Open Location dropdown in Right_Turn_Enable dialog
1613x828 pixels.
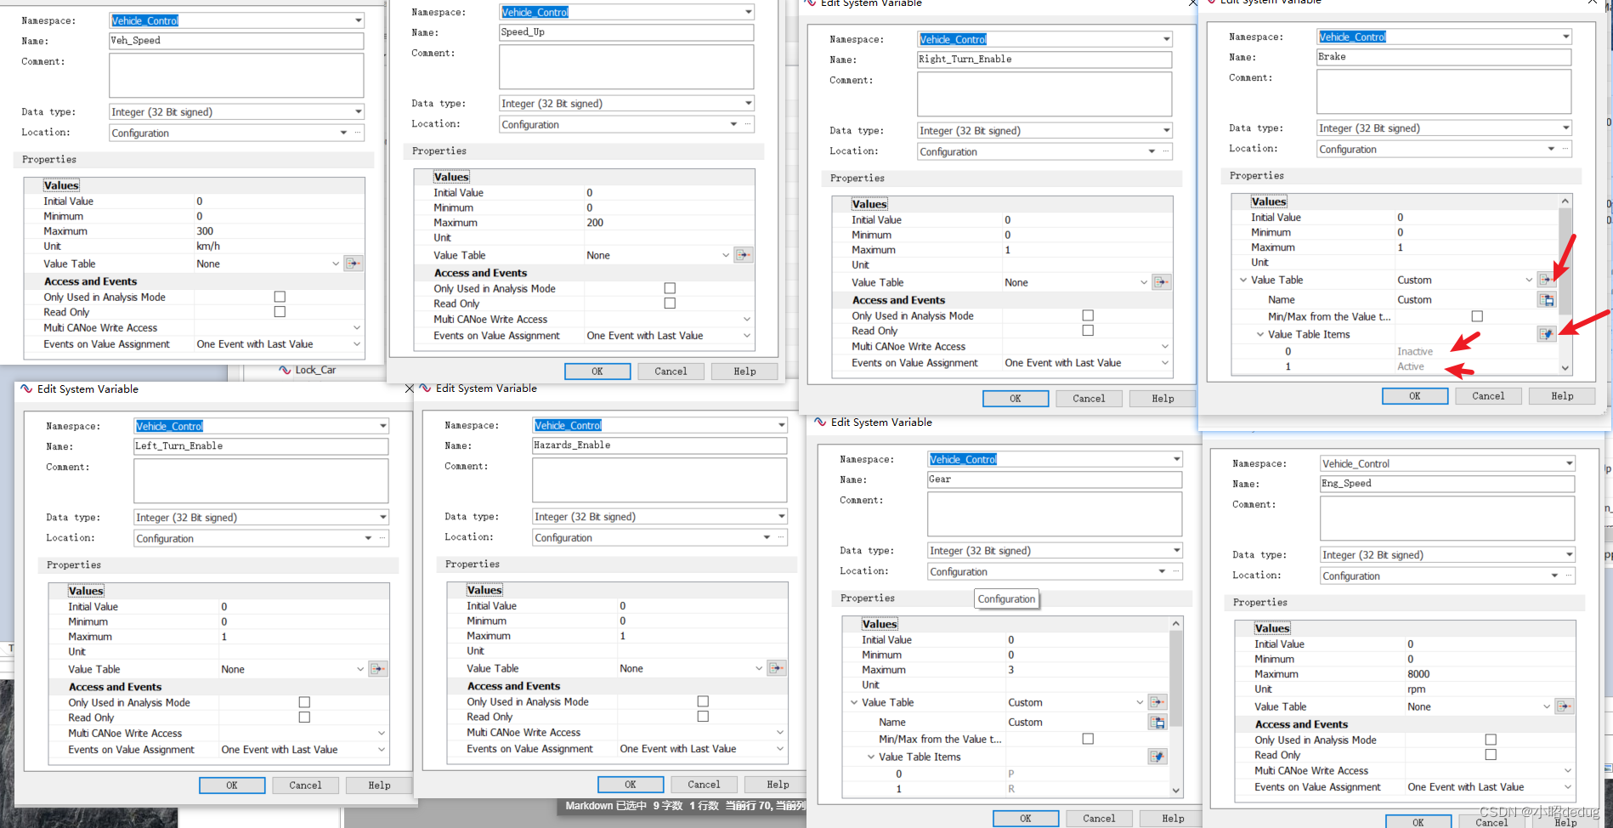tap(1152, 151)
